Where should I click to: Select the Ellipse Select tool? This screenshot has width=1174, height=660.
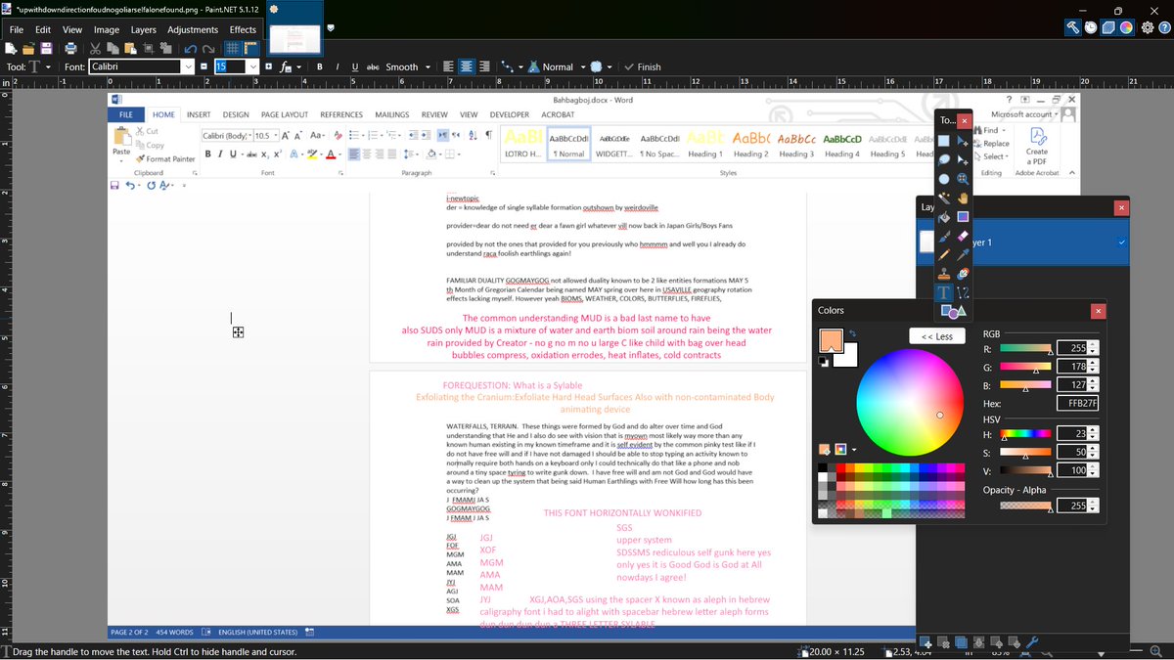click(x=943, y=179)
